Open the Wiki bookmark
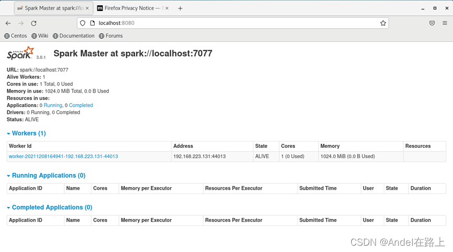Image resolution: width=453 pixels, height=252 pixels. click(x=40, y=36)
